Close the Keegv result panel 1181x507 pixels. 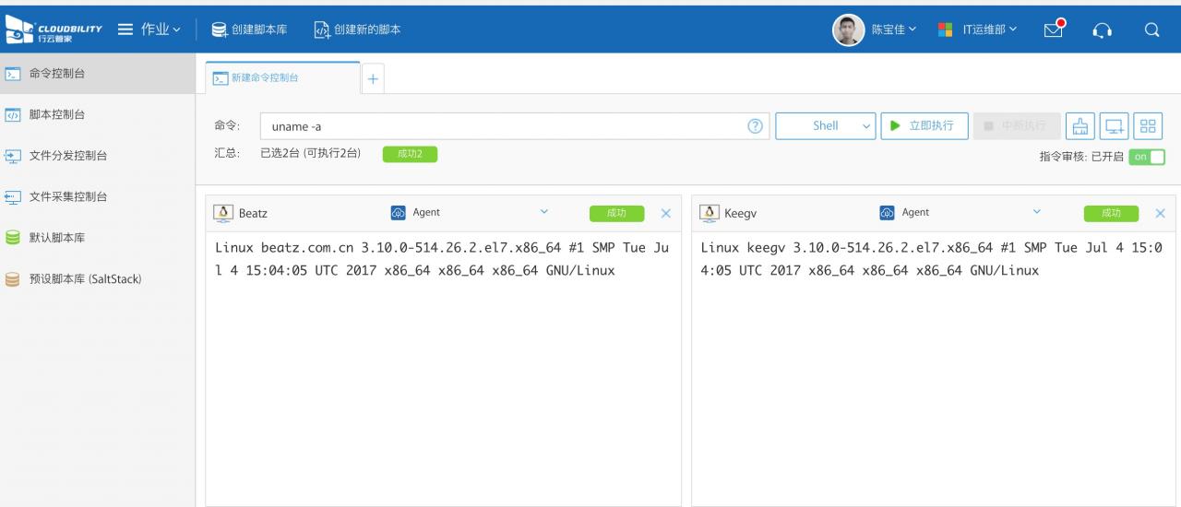point(1160,213)
